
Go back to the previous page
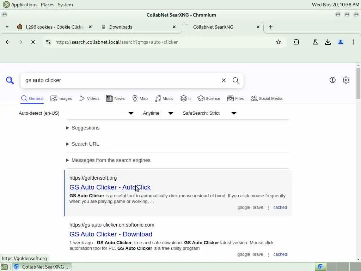point(8,42)
